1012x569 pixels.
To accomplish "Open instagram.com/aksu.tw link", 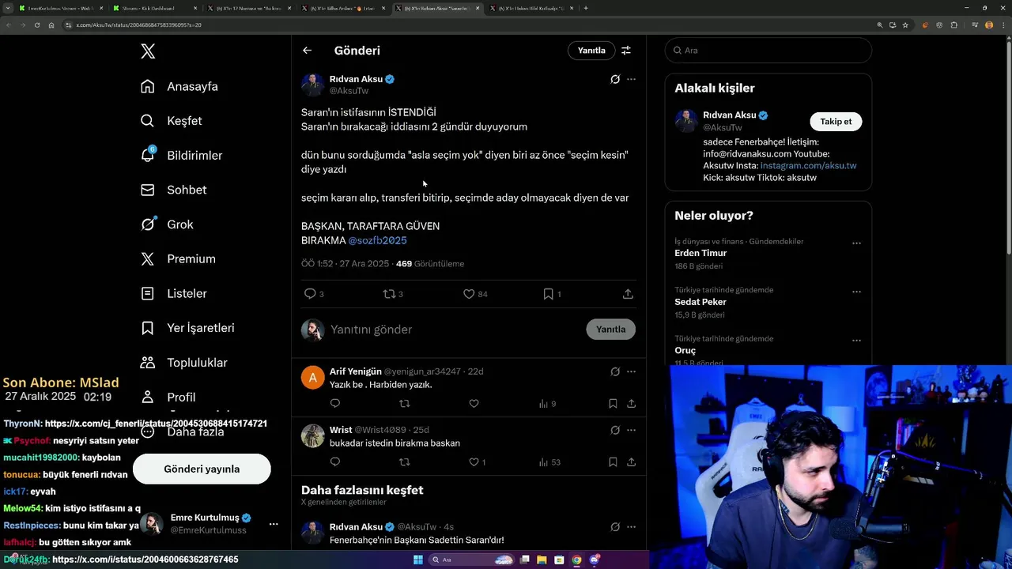I will click(808, 166).
